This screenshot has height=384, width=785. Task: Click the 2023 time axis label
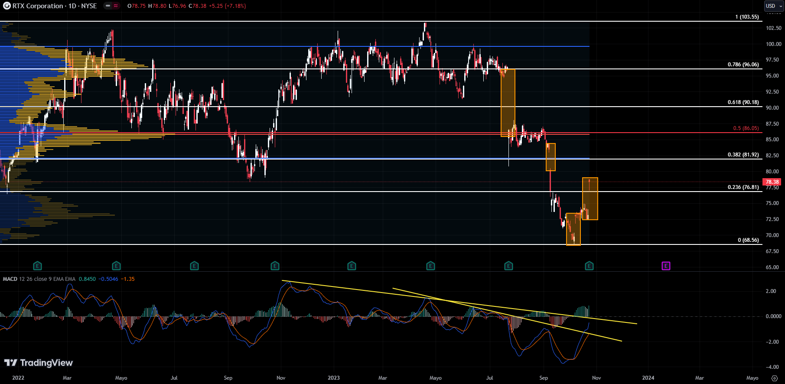[x=334, y=378]
